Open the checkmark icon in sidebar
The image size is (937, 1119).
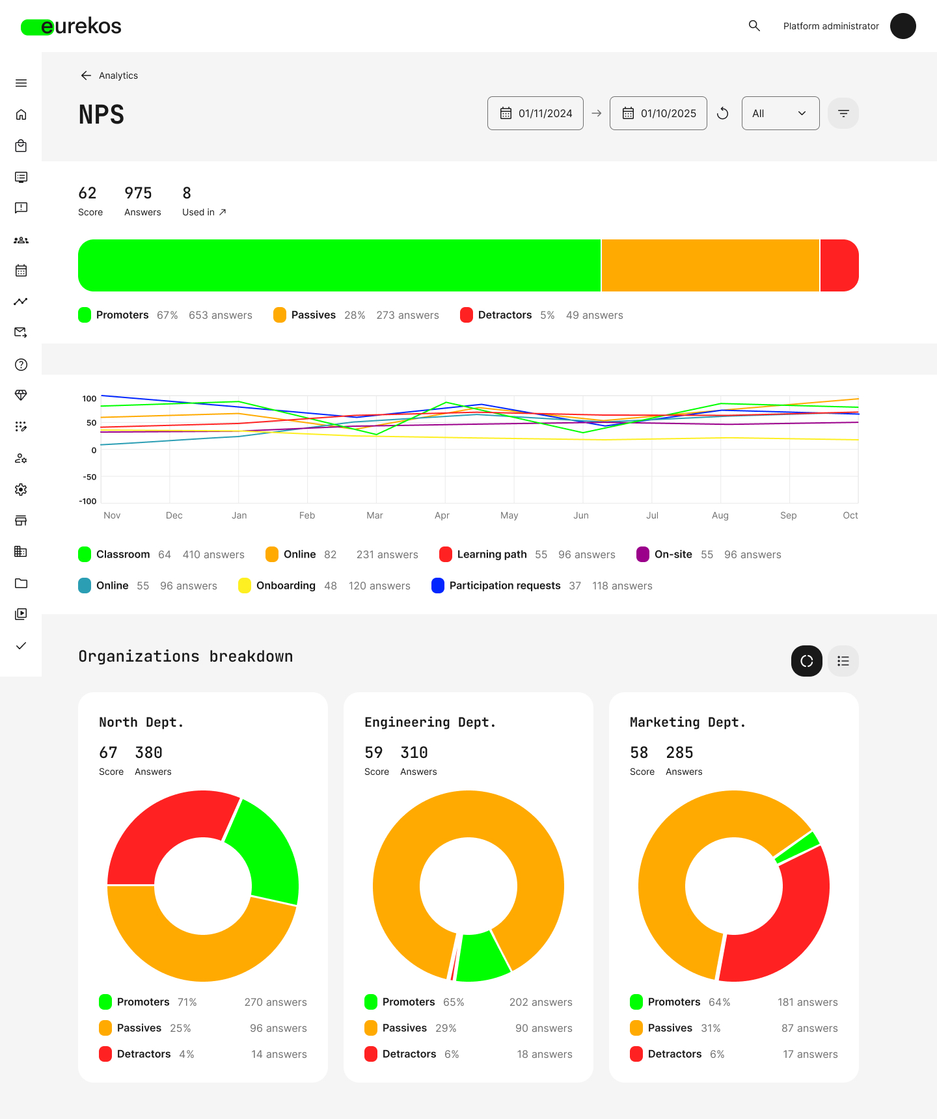click(x=21, y=645)
